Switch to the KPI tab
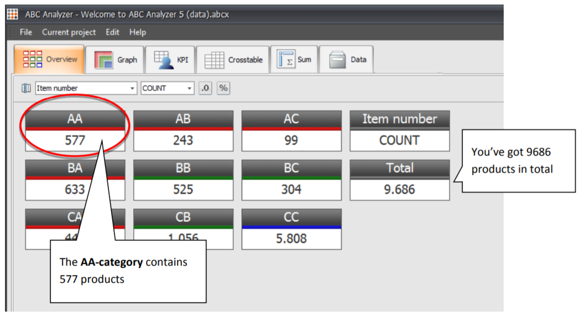581x320 pixels. (x=170, y=60)
